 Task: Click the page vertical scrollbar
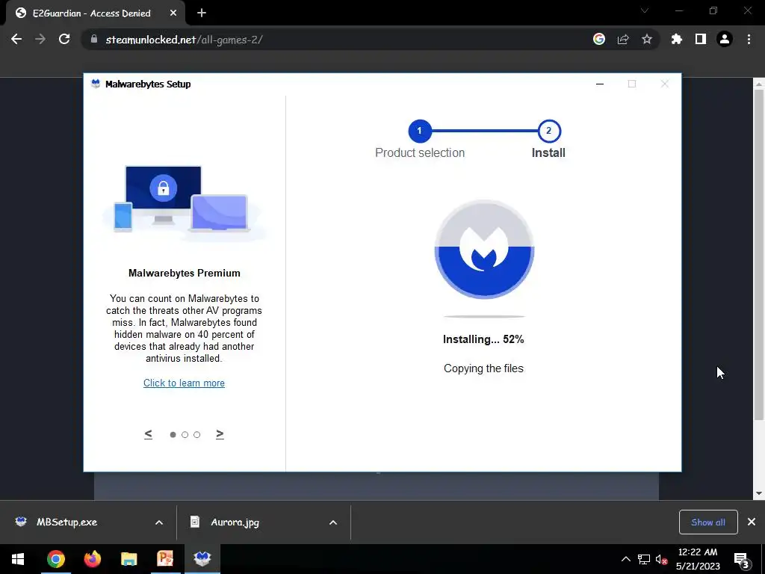759,254
